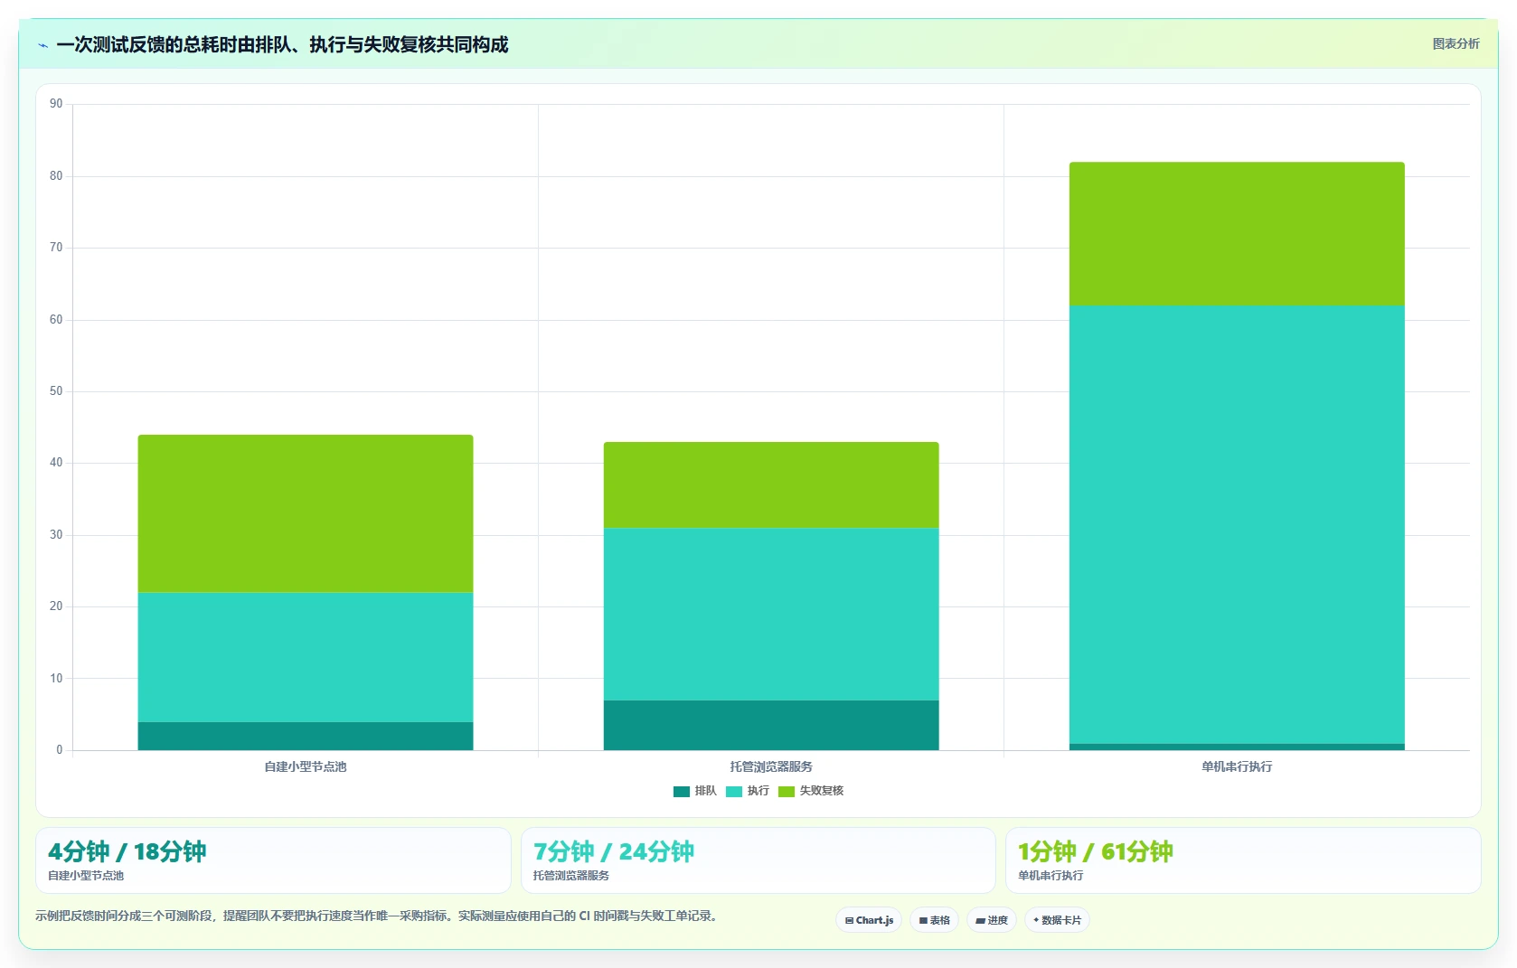Click the y-axis tick label 40
This screenshot has height=968, width=1517.
(56, 463)
